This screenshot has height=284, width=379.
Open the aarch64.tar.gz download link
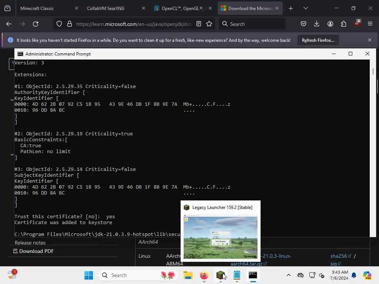(248, 264)
